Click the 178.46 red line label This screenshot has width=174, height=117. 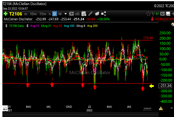(x=148, y=38)
